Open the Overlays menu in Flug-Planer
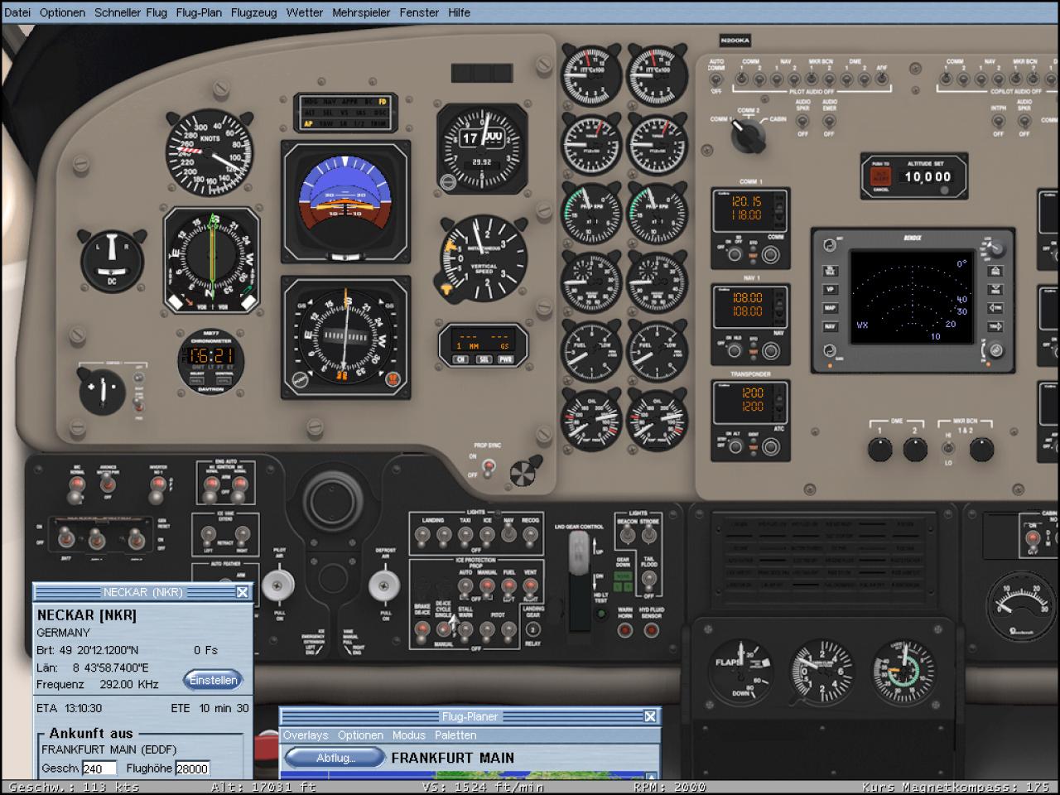Image resolution: width=1060 pixels, height=795 pixels. [306, 735]
